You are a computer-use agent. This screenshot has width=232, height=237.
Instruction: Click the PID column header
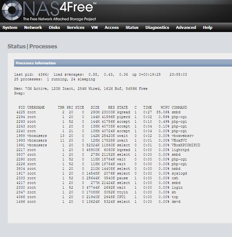point(22,107)
